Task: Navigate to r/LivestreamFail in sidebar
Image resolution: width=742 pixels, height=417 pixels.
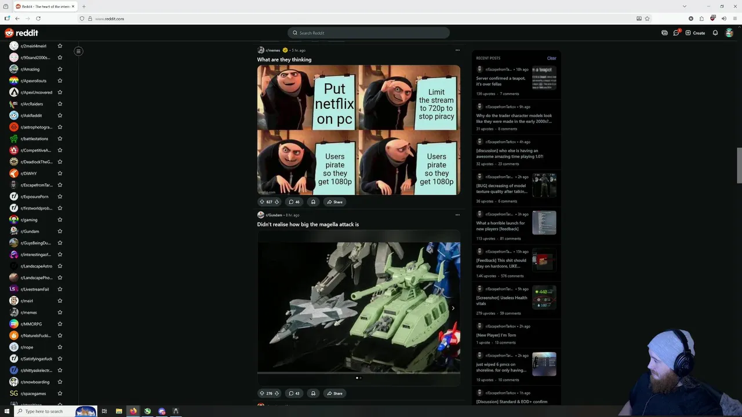Action: pos(36,289)
